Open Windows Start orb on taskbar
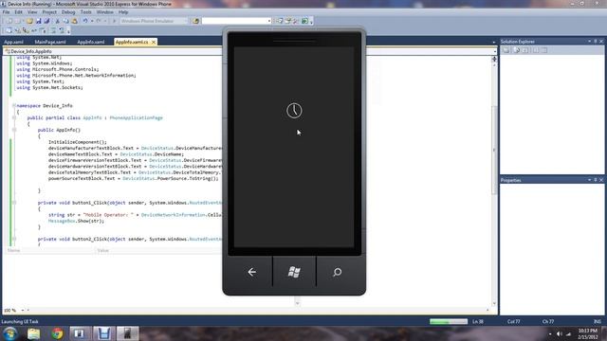 (x=10, y=333)
